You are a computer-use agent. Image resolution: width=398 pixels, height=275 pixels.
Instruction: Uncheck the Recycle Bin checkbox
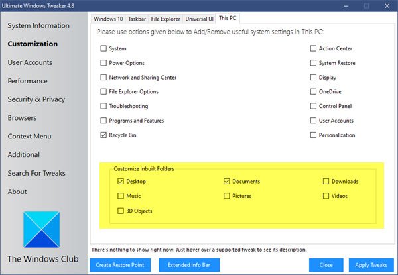click(103, 135)
